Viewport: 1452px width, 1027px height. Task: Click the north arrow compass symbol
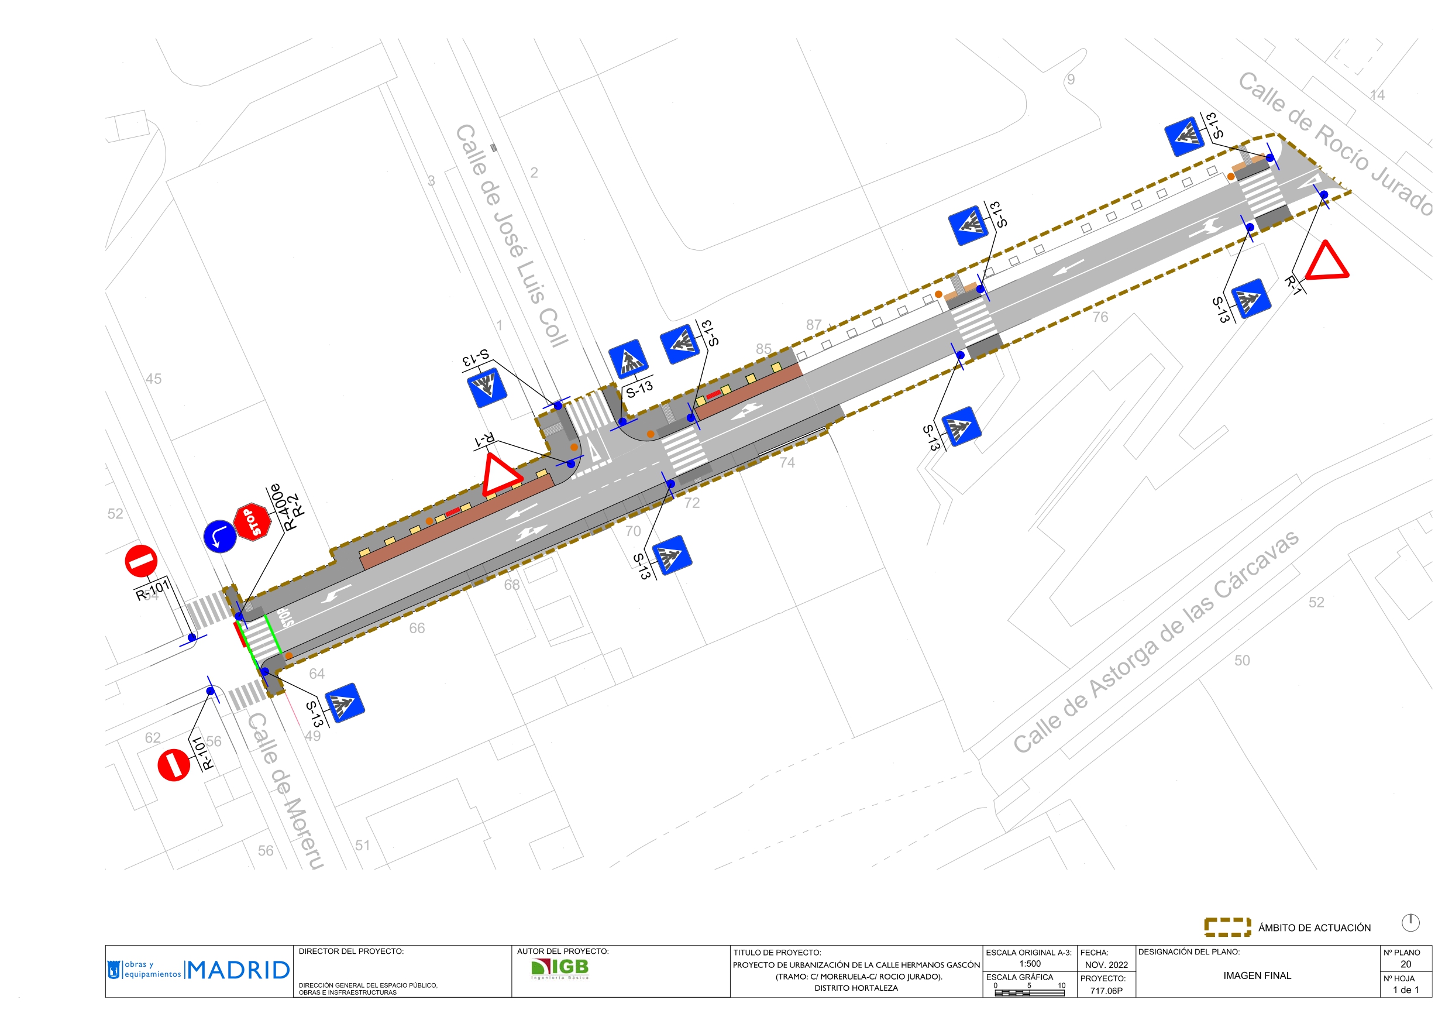(x=1410, y=923)
